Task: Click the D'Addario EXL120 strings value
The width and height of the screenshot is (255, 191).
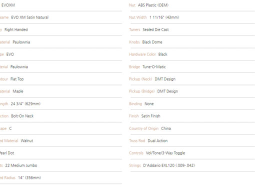Action: pos(169,165)
